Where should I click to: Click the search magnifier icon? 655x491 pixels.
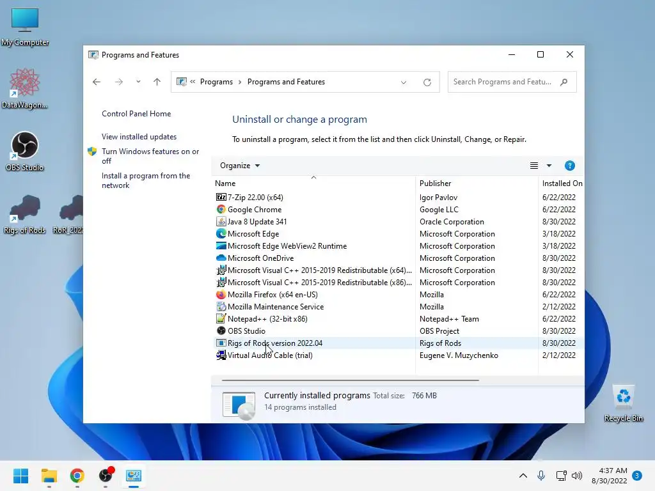564,82
